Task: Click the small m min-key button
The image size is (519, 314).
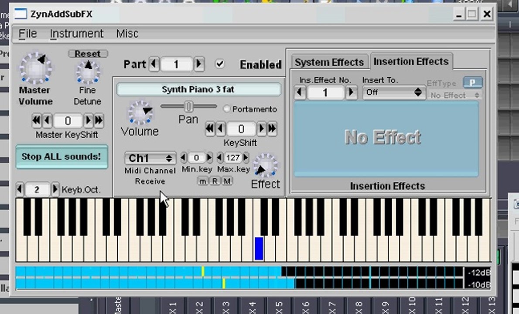Action: tap(203, 181)
